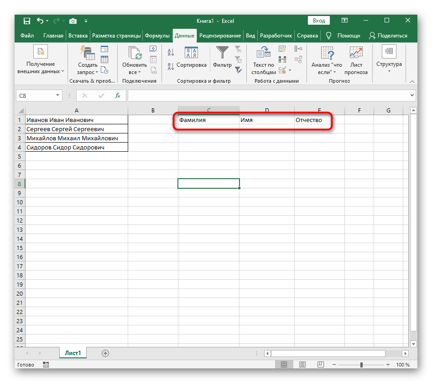
Task: Add a new sheet with plus icon
Action: tap(105, 353)
